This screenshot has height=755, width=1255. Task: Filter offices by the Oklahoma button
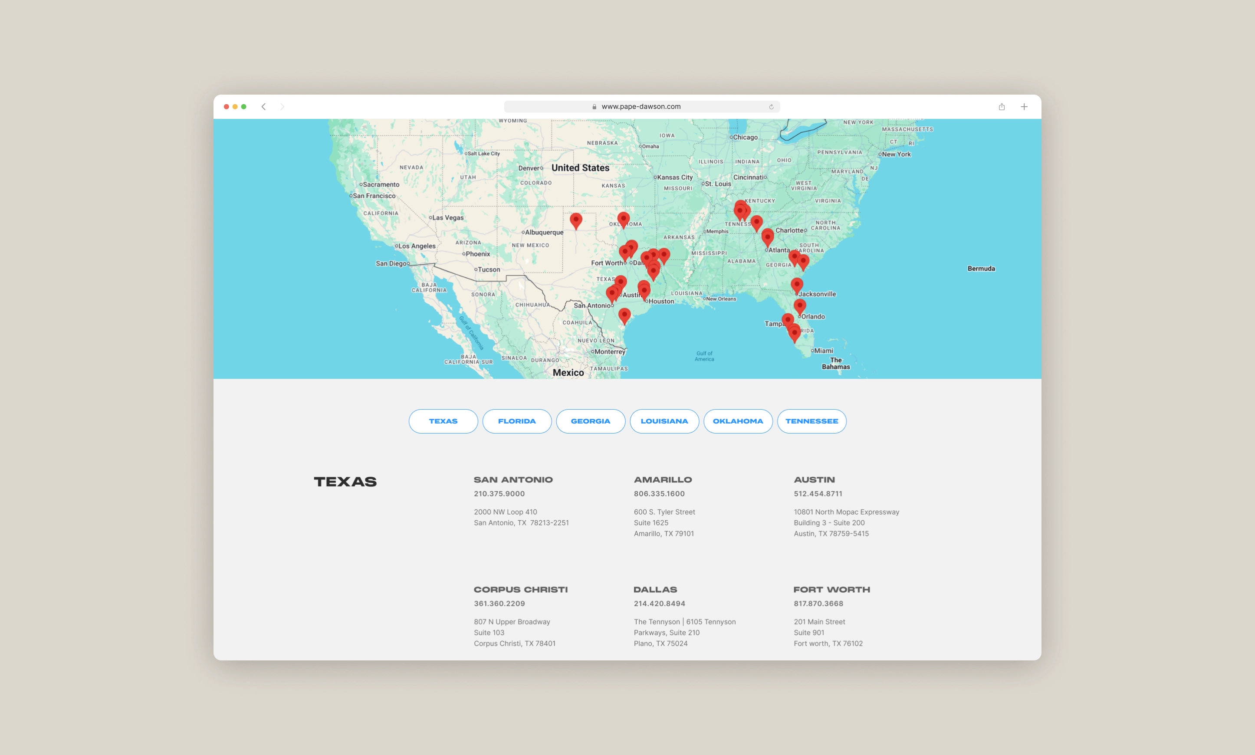738,421
